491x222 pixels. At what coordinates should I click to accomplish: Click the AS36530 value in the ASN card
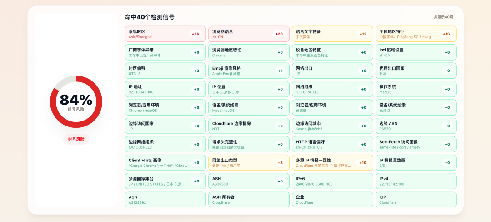pyautogui.click(x=220, y=184)
